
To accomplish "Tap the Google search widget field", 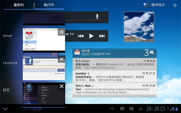I will tap(87, 17).
